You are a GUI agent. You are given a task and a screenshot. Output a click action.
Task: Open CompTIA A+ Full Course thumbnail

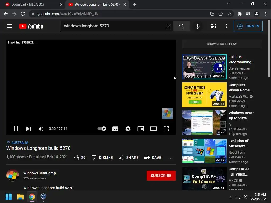point(204,178)
